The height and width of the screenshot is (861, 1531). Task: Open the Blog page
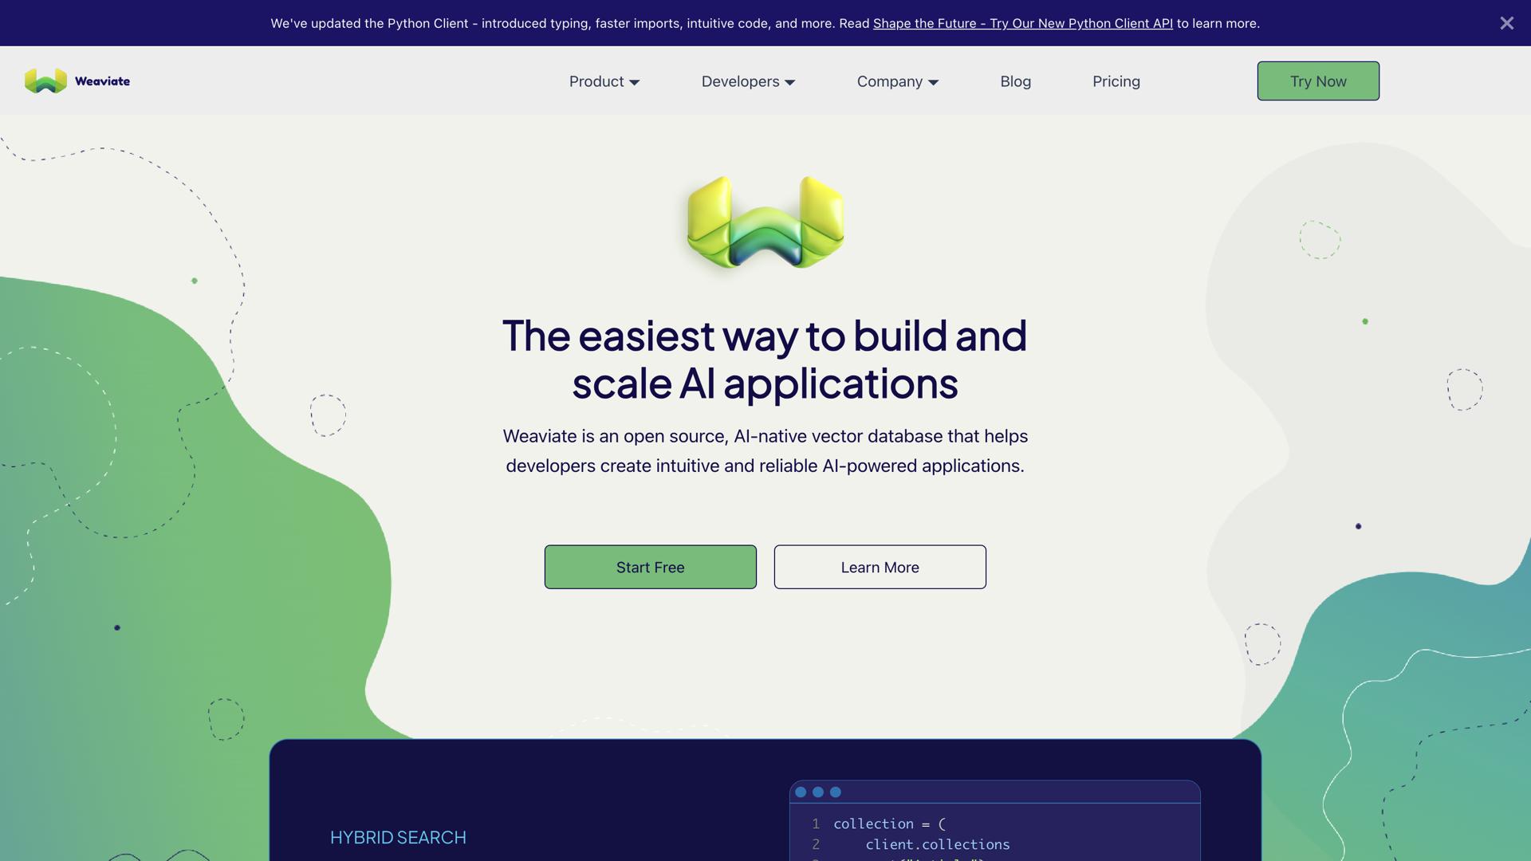1015,81
